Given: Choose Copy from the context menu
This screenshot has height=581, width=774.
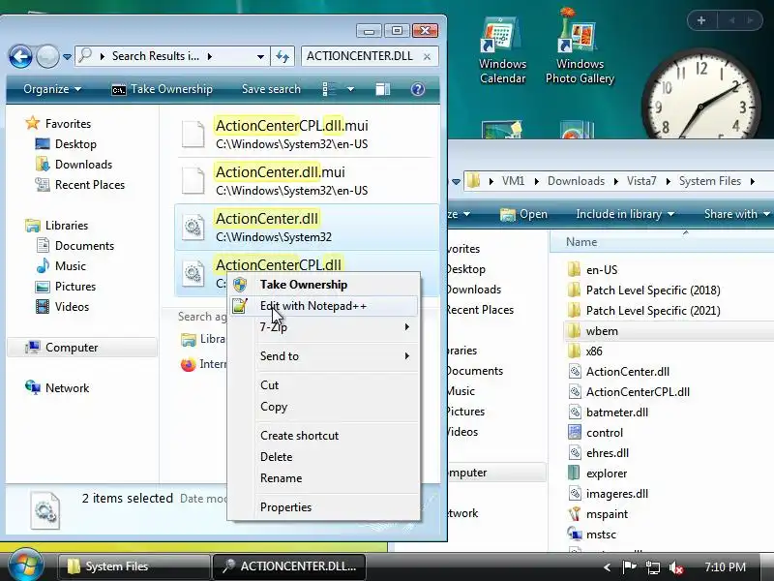Looking at the screenshot, I should coord(324,407).
